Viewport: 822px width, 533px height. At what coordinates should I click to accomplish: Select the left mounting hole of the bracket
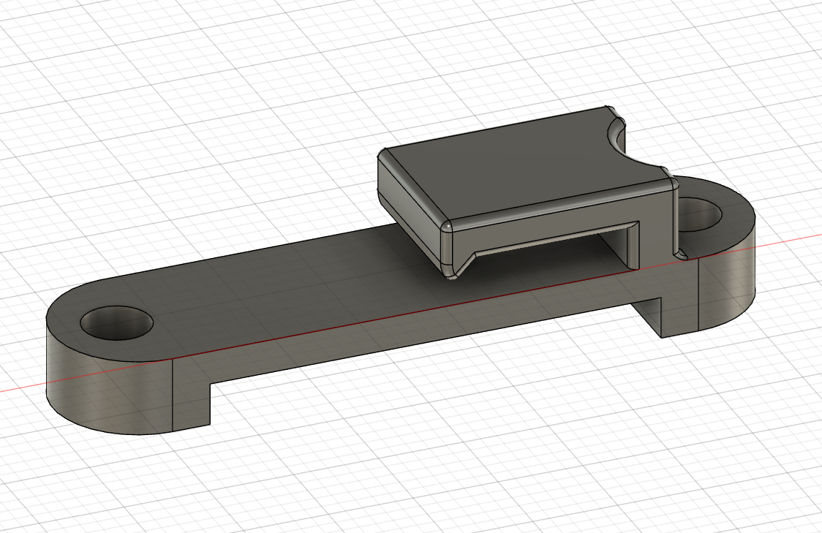117,324
